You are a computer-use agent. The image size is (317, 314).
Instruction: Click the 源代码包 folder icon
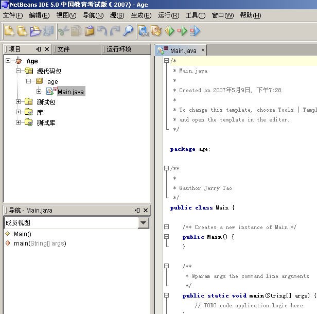[29, 71]
